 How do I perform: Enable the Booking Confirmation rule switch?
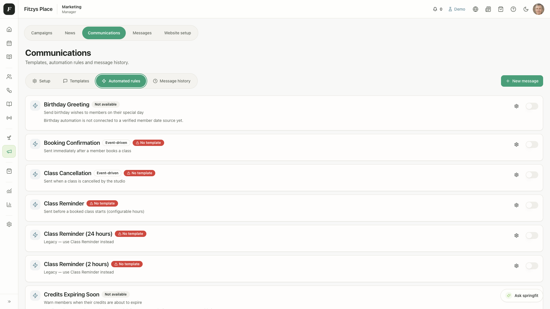pyautogui.click(x=532, y=144)
